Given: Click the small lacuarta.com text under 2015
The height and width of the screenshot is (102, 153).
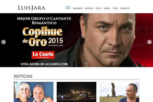Looking at the screenshot, I should pos(56,45).
